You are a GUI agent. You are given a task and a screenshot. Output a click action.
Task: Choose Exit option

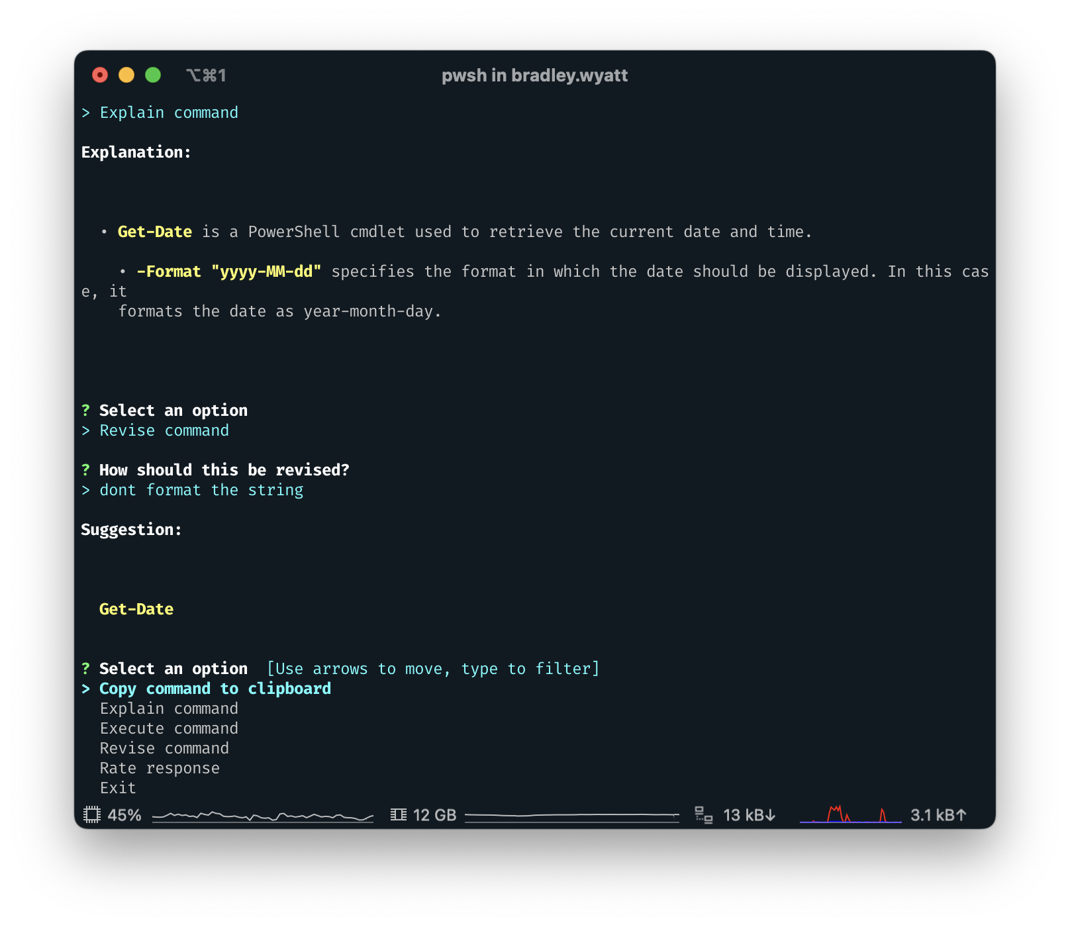coord(118,788)
